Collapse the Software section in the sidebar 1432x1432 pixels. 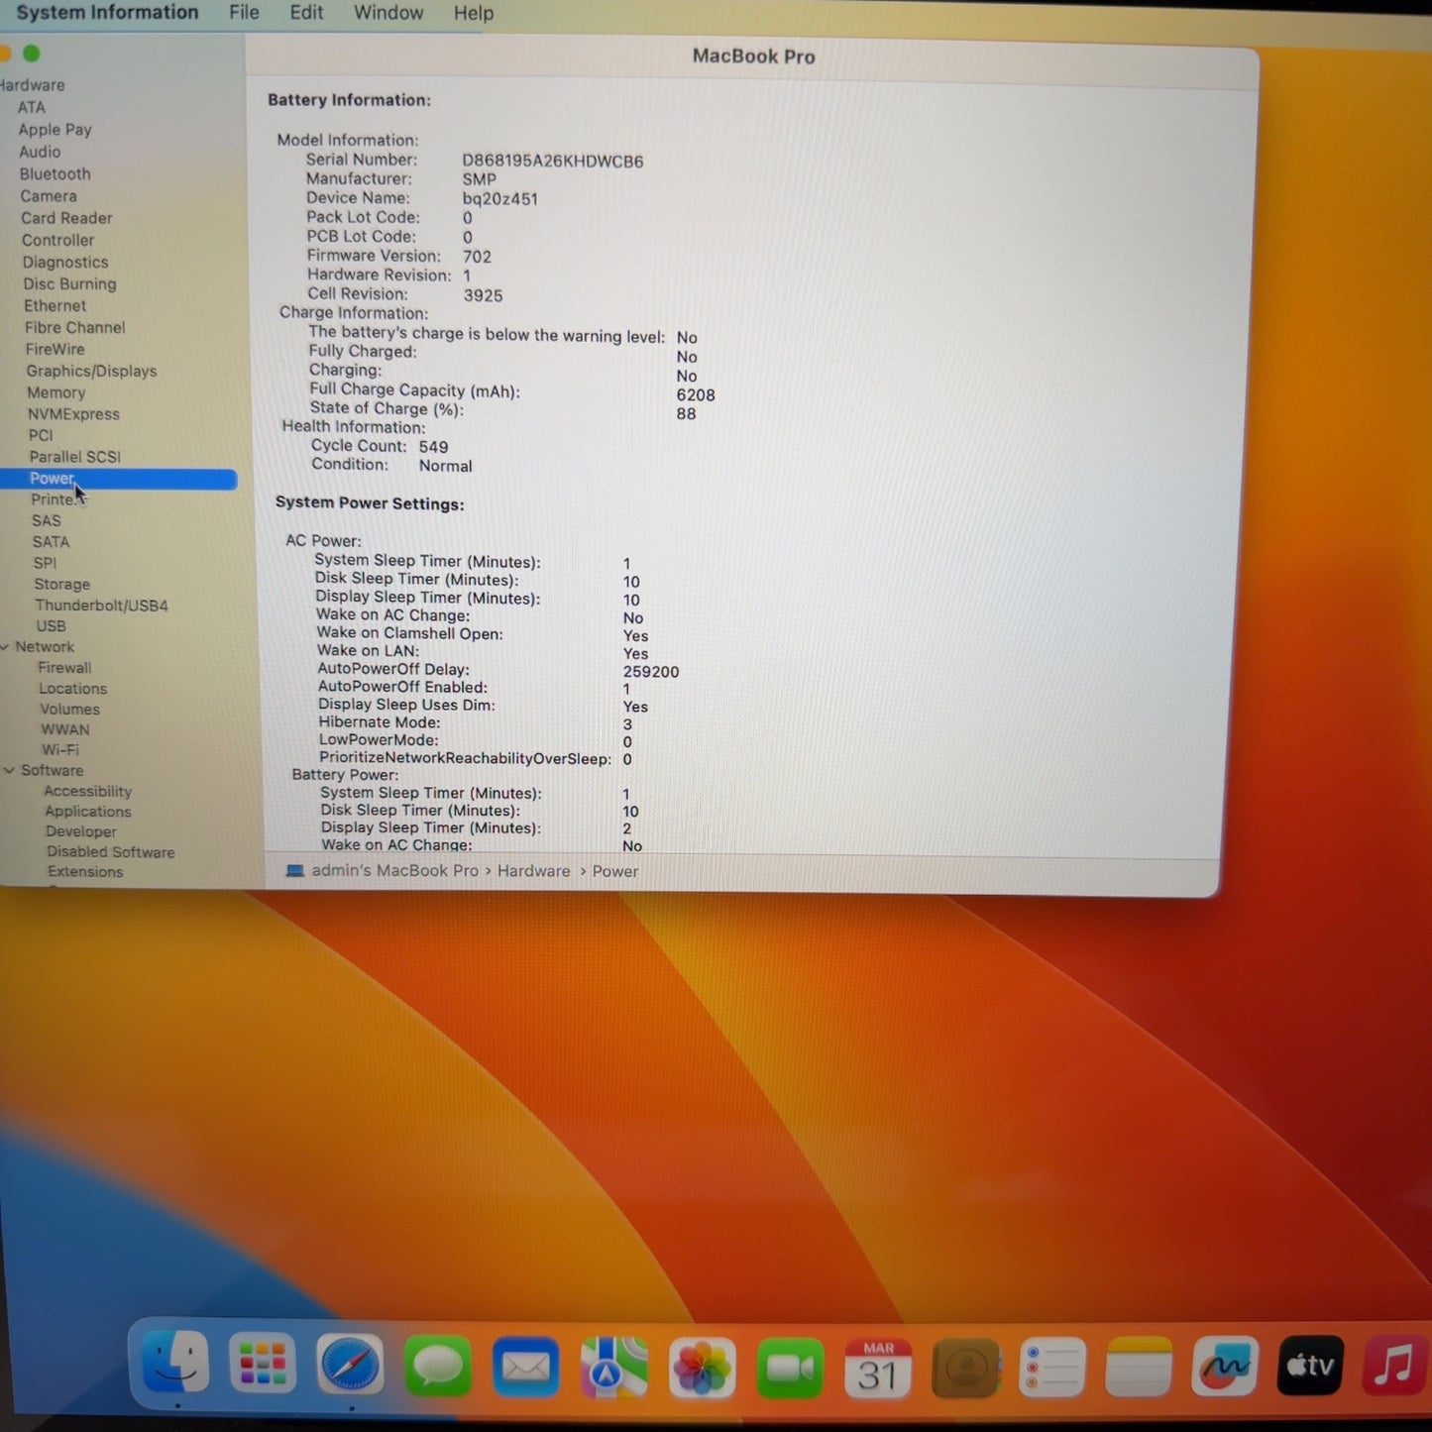pyautogui.click(x=9, y=770)
